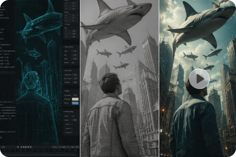Open the Engine dropdown showing Cycles

[x=75, y=116]
